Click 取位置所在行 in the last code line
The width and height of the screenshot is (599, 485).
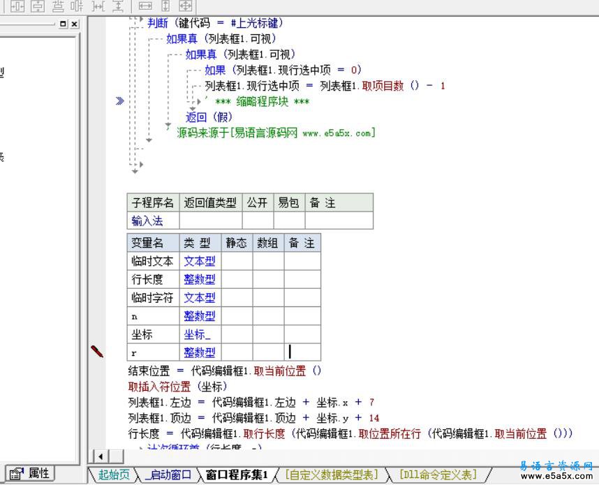click(390, 433)
